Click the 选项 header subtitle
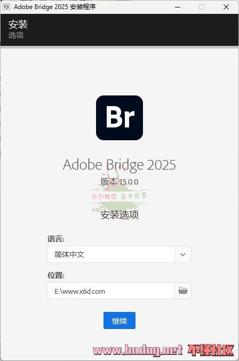The width and height of the screenshot is (239, 361). coord(16,35)
